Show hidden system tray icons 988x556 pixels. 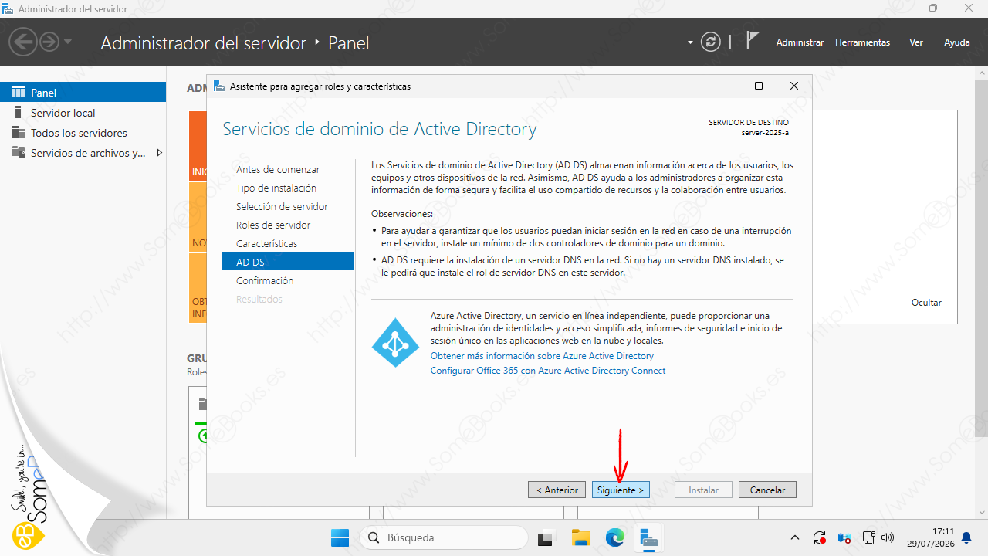795,537
